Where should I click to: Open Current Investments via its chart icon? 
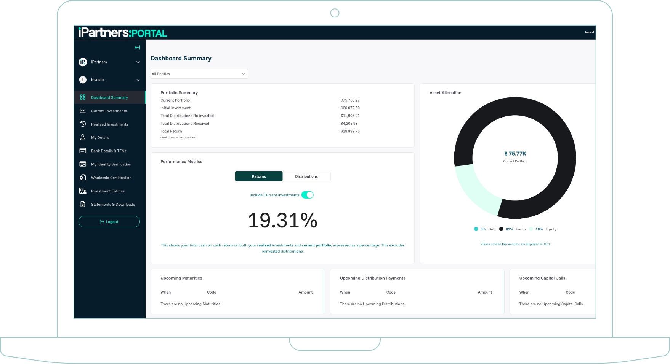tap(83, 110)
